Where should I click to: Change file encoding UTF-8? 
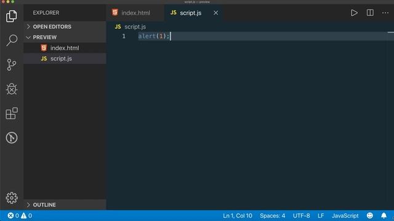click(301, 215)
